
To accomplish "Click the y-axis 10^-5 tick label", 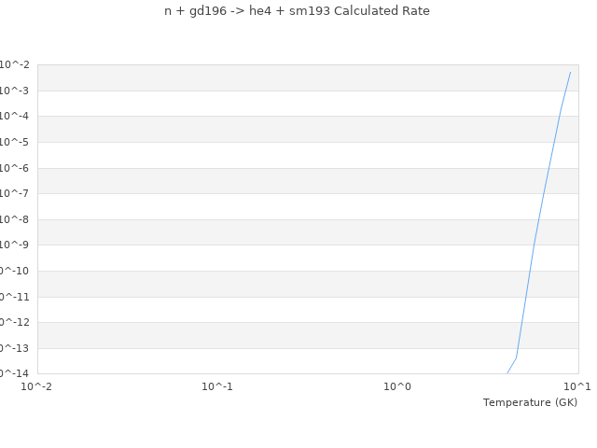I will [15, 142].
